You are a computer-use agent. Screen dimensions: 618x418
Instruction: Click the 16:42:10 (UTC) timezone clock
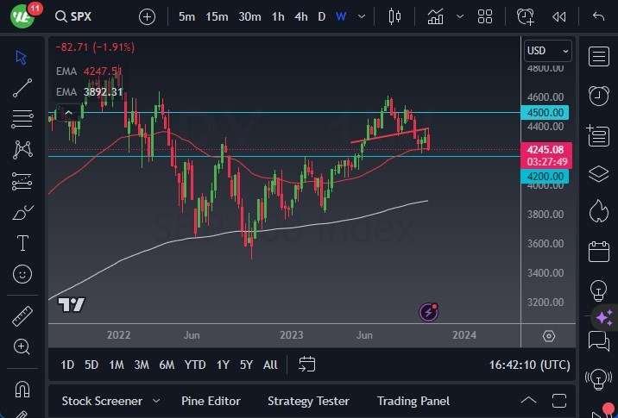529,365
